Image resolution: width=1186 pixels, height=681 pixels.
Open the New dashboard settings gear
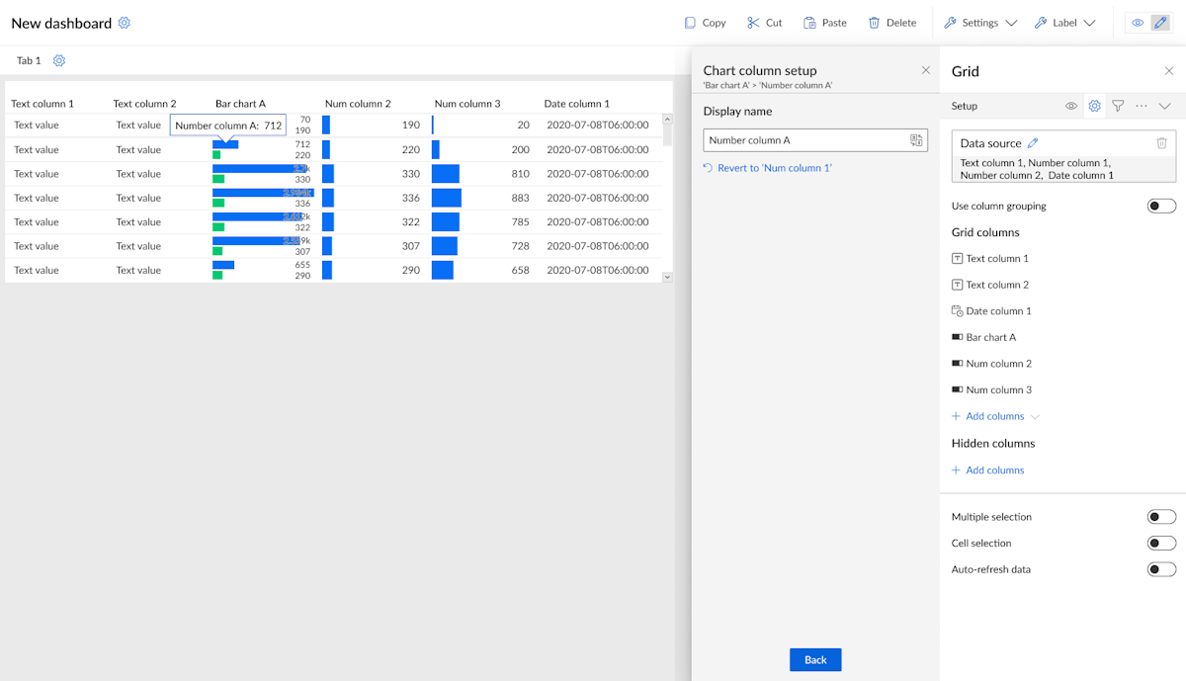coord(124,23)
